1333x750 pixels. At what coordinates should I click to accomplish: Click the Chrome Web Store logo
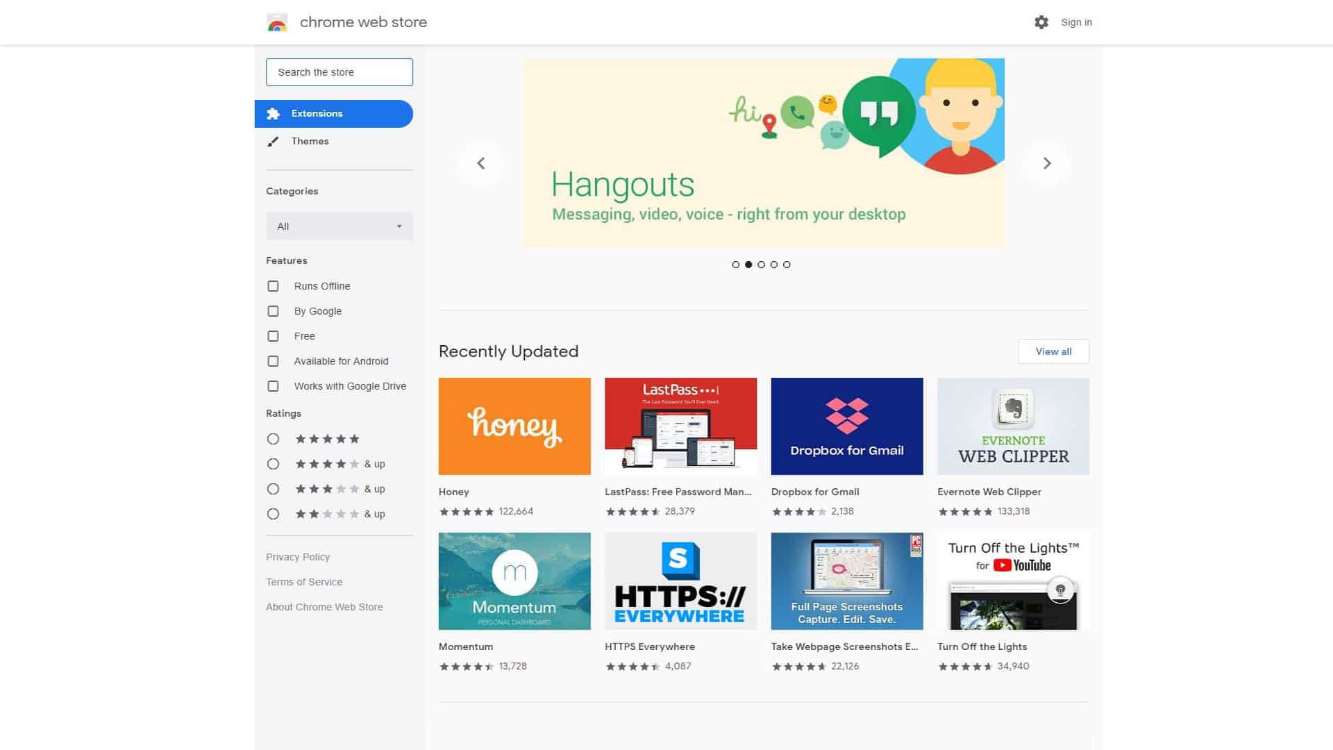point(277,22)
